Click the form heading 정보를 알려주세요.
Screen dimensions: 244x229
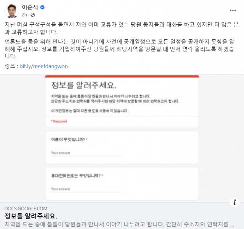(x=84, y=85)
